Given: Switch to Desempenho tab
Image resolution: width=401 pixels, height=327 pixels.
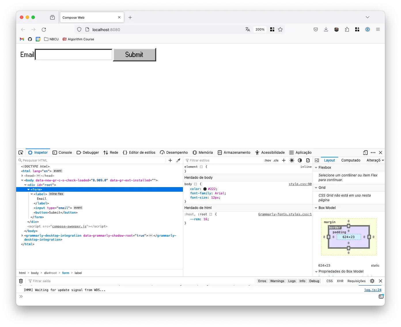Looking at the screenshot, I should pyautogui.click(x=174, y=153).
